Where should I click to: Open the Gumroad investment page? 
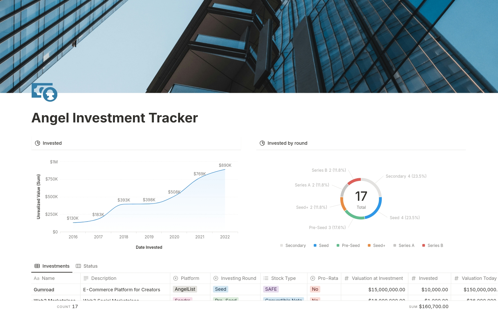pos(44,289)
